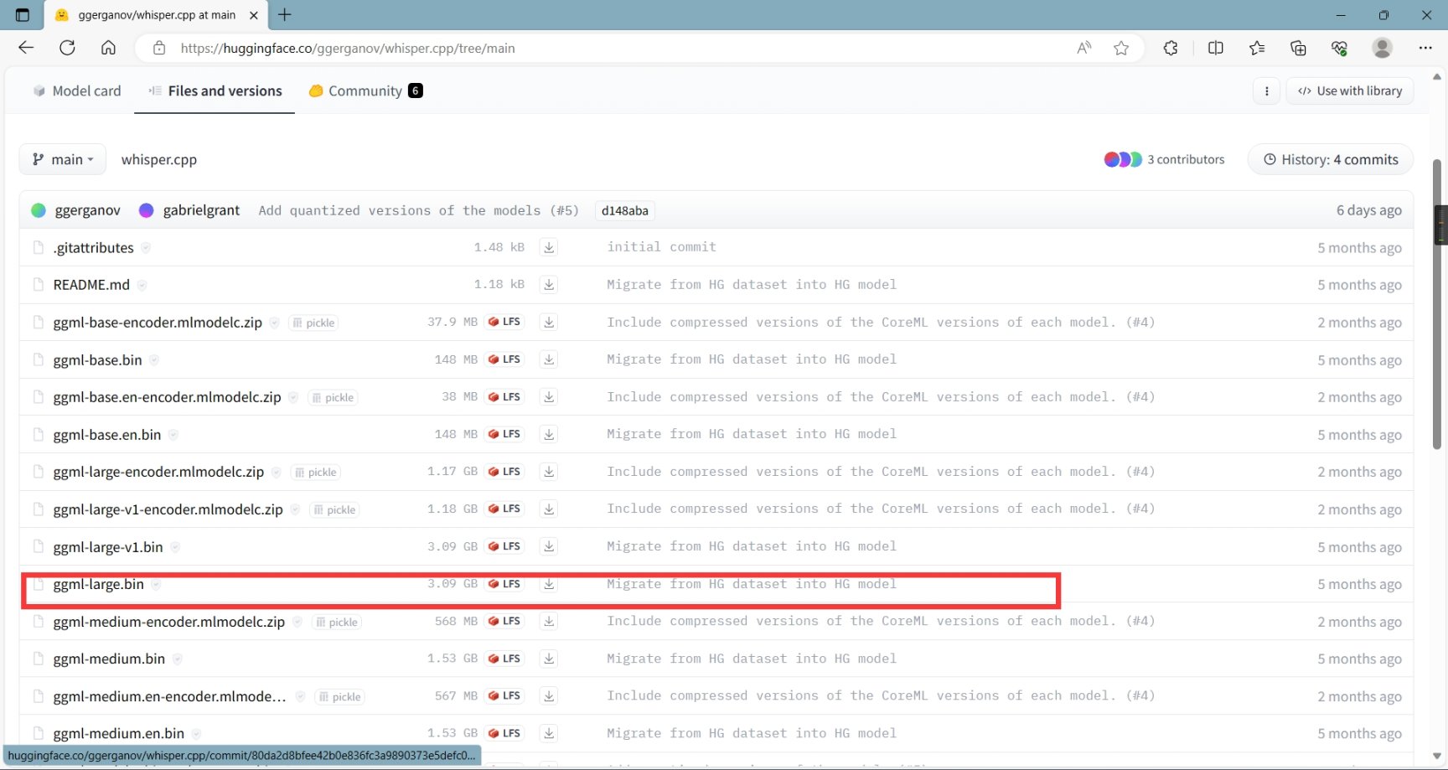The image size is (1448, 770).
Task: Open the Read Aloud feature
Action: [x=1084, y=48]
